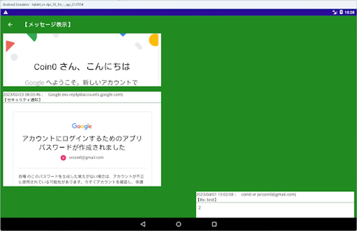357x231 pixels.
Task: Tap the battery icon in the status bar
Action: (341, 12)
